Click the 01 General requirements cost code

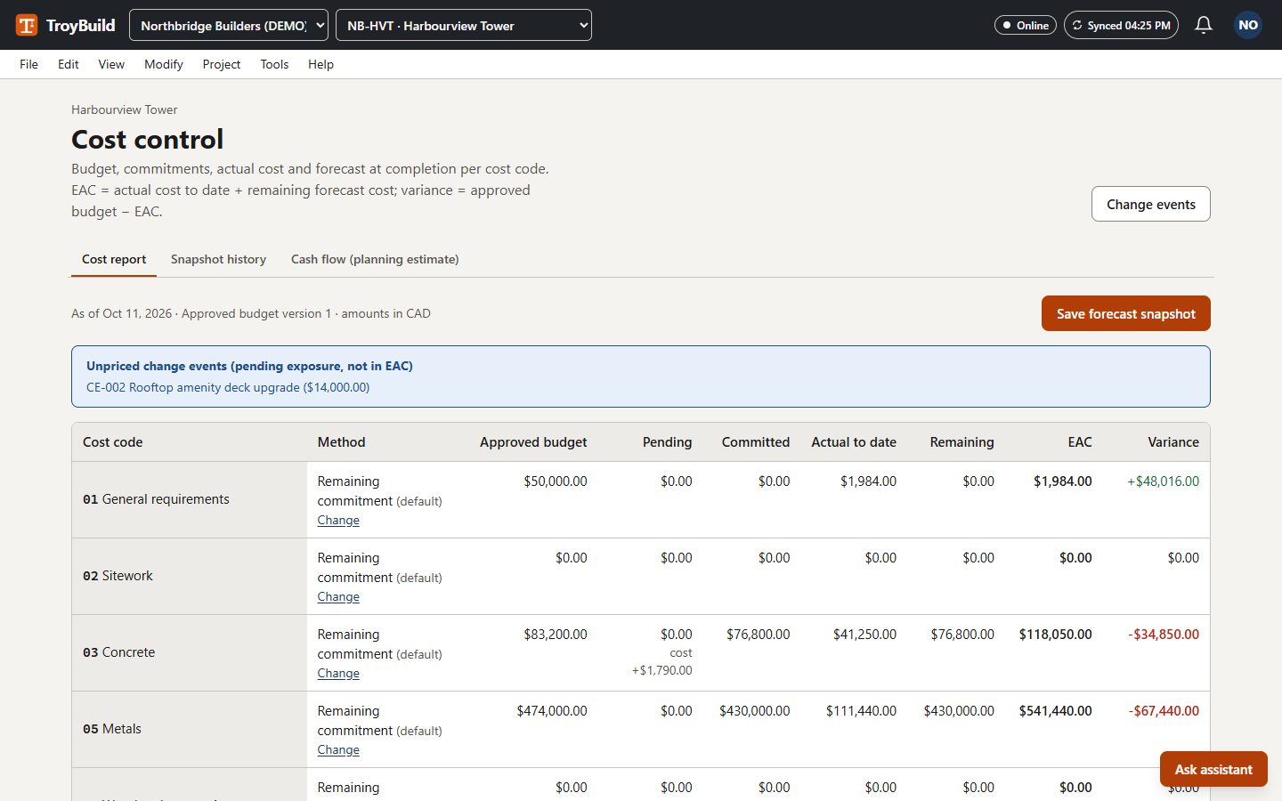(156, 499)
